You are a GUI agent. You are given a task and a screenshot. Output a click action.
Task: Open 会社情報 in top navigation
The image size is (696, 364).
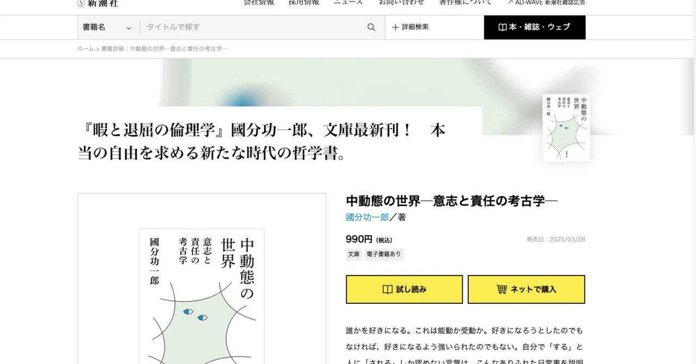[x=258, y=3]
